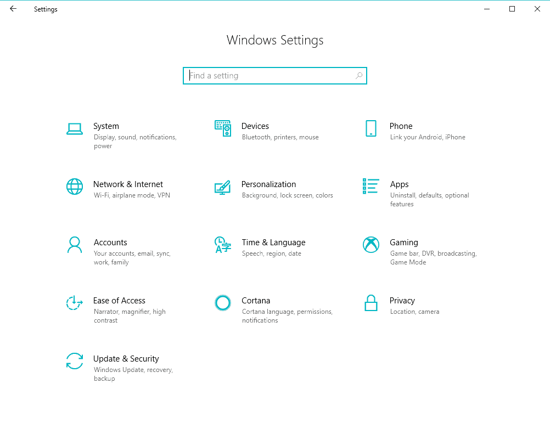Open the Privacy settings title
Image resolution: width=550 pixels, height=423 pixels.
click(402, 301)
